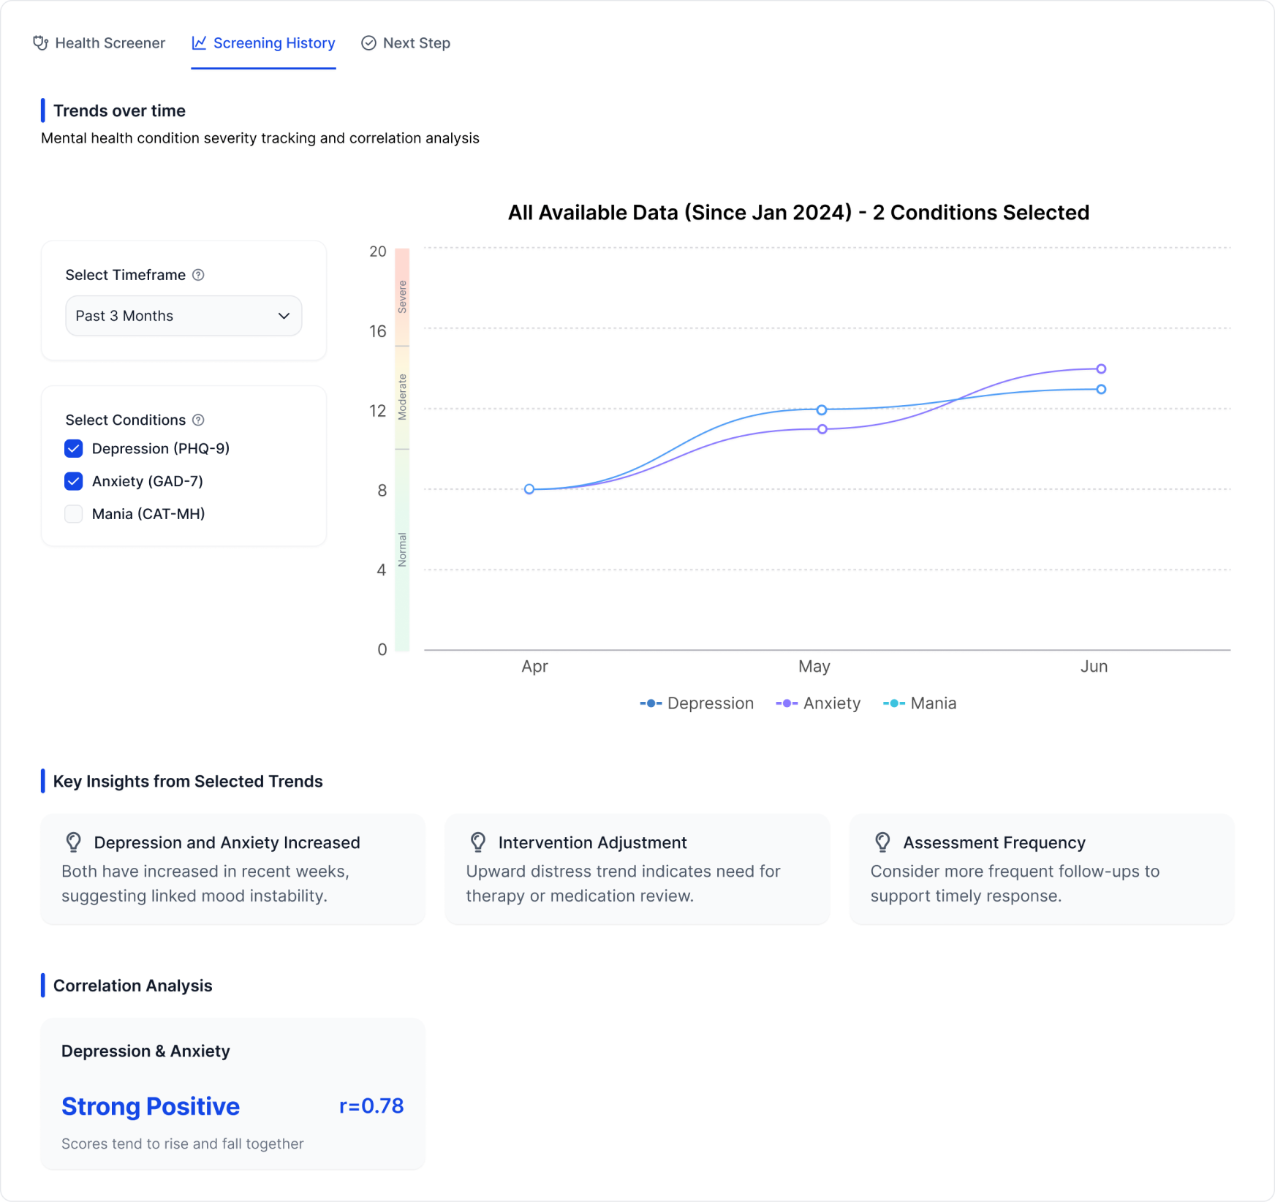Click the Anxiety legend marker icon

pyautogui.click(x=787, y=703)
